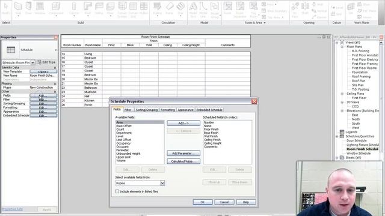The height and width of the screenshot is (216, 385).
Task: Open the Schedule: Room Finish instance dropdown
Action: pyautogui.click(x=32, y=62)
